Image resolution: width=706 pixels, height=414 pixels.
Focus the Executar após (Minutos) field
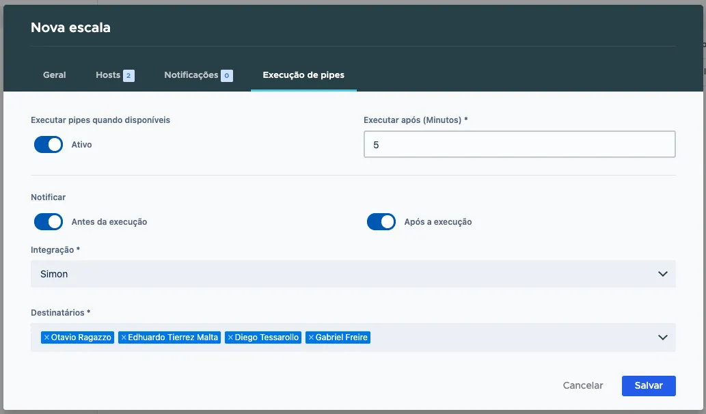pyautogui.click(x=519, y=144)
